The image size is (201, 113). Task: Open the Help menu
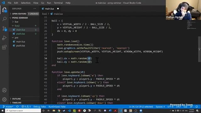click(68, 3)
